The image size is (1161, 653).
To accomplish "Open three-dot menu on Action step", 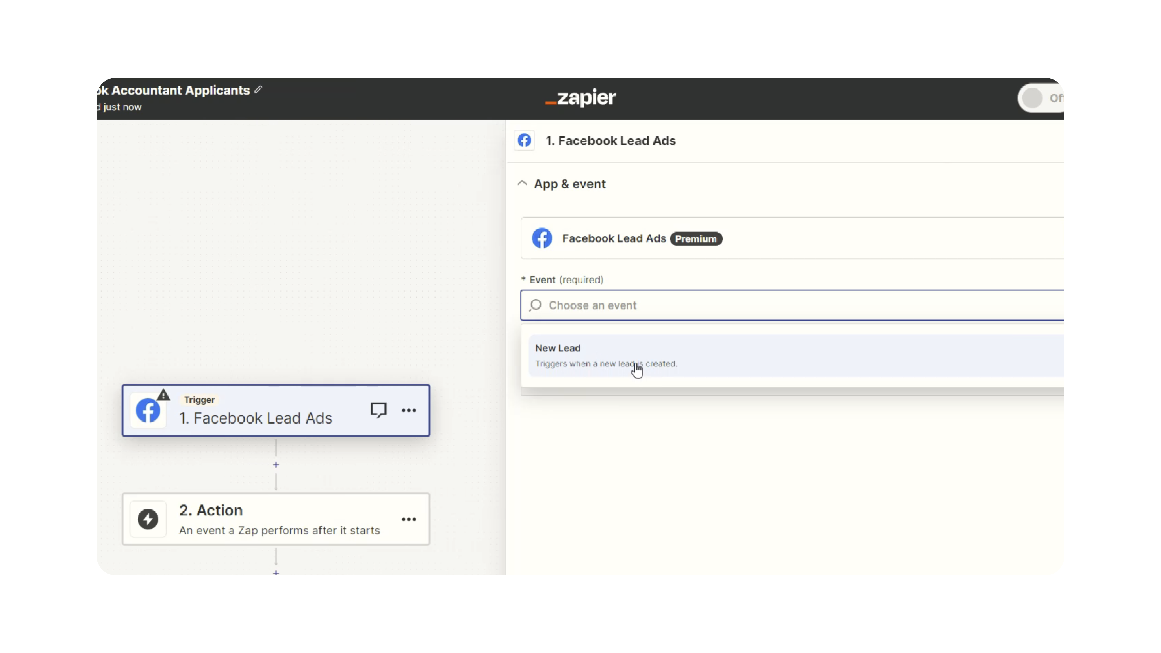I will tap(408, 519).
